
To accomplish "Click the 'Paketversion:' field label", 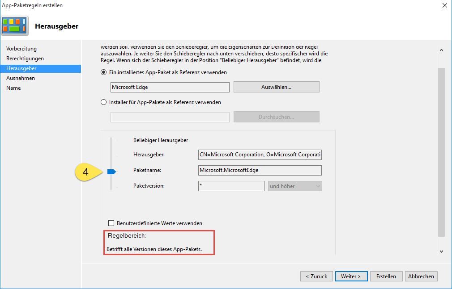I will pyautogui.click(x=149, y=186).
